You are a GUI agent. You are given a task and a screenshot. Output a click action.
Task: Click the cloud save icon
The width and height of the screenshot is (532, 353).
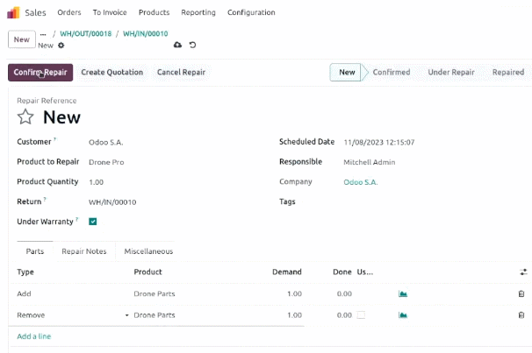tap(178, 45)
